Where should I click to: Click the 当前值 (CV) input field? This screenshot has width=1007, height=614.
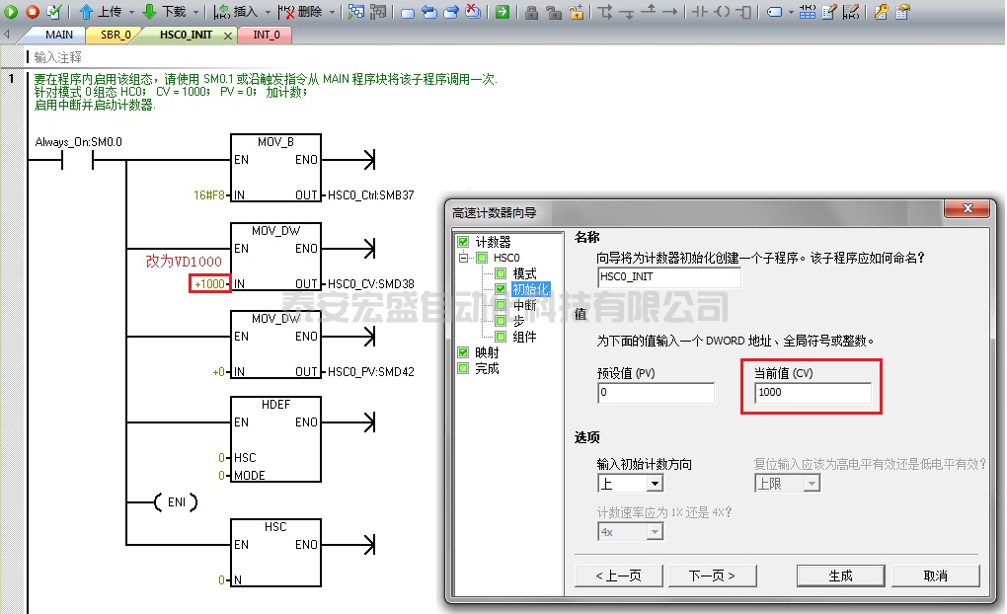813,393
